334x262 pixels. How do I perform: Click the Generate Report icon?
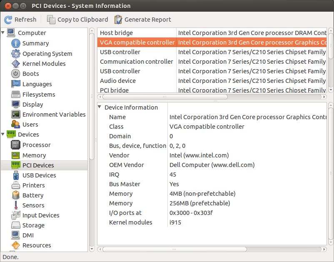tap(118, 20)
